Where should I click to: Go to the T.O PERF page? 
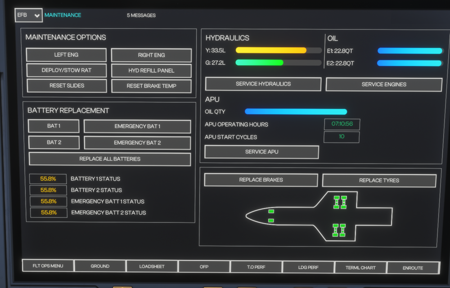coord(256,267)
